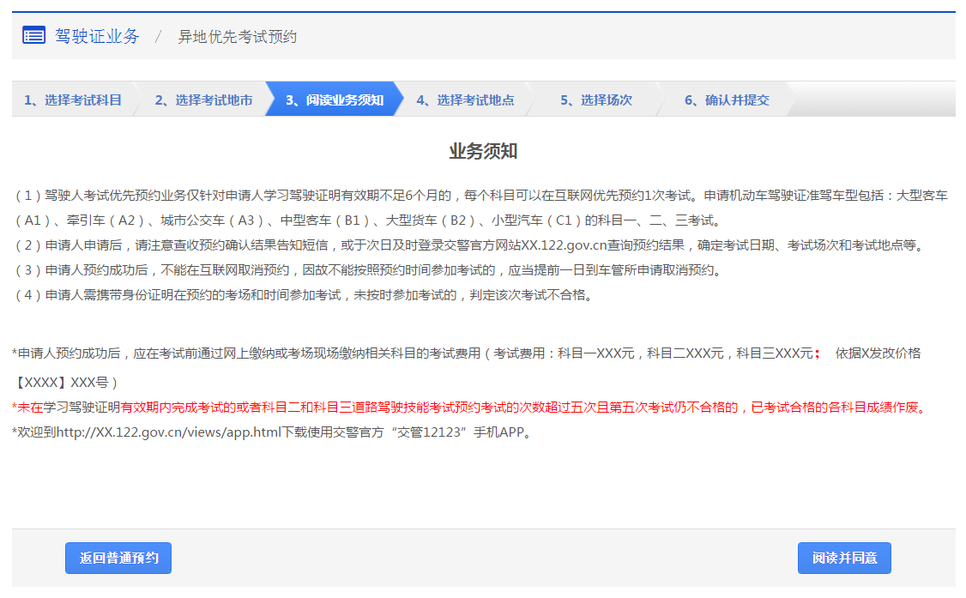This screenshot has width=966, height=598.
Task: Jump to step 4、选择考试地点
Action: [465, 100]
